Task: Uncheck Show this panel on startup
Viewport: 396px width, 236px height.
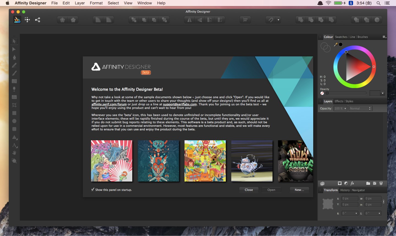Action: (93, 190)
